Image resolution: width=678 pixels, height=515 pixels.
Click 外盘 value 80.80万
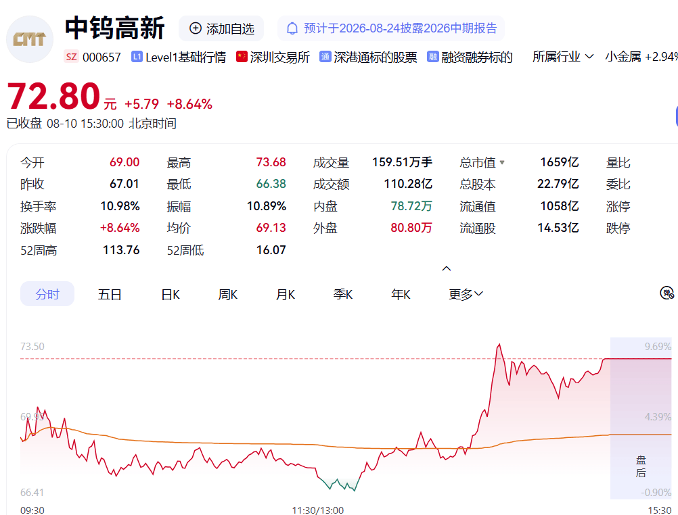tap(411, 228)
